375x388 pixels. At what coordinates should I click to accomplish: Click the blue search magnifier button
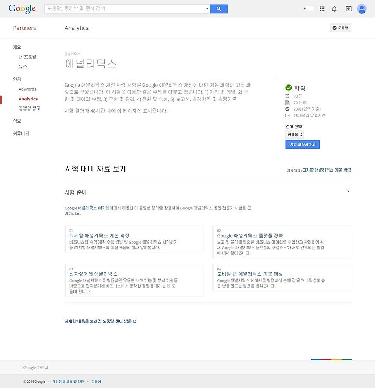[x=219, y=9]
